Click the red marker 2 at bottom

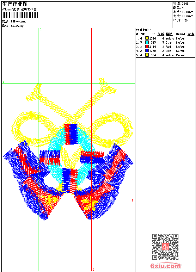(x=94, y=269)
